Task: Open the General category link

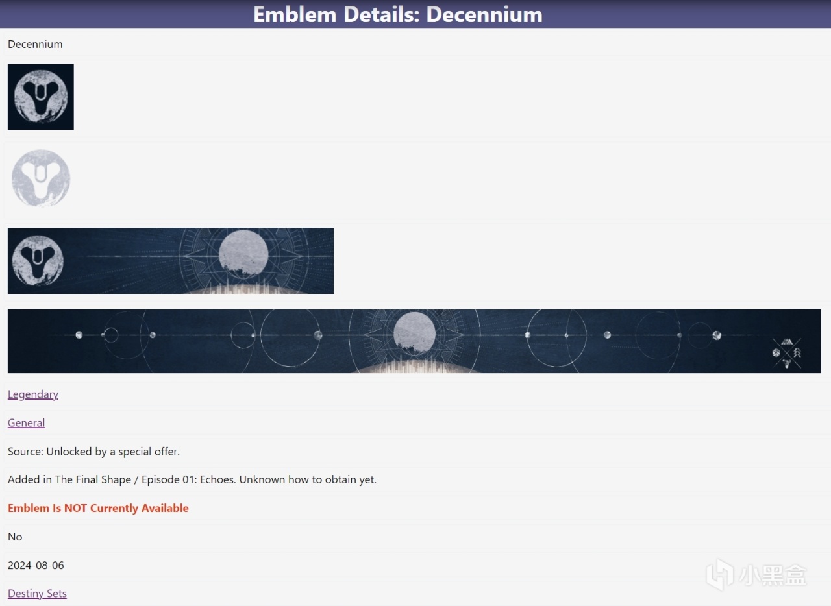Action: coord(27,423)
